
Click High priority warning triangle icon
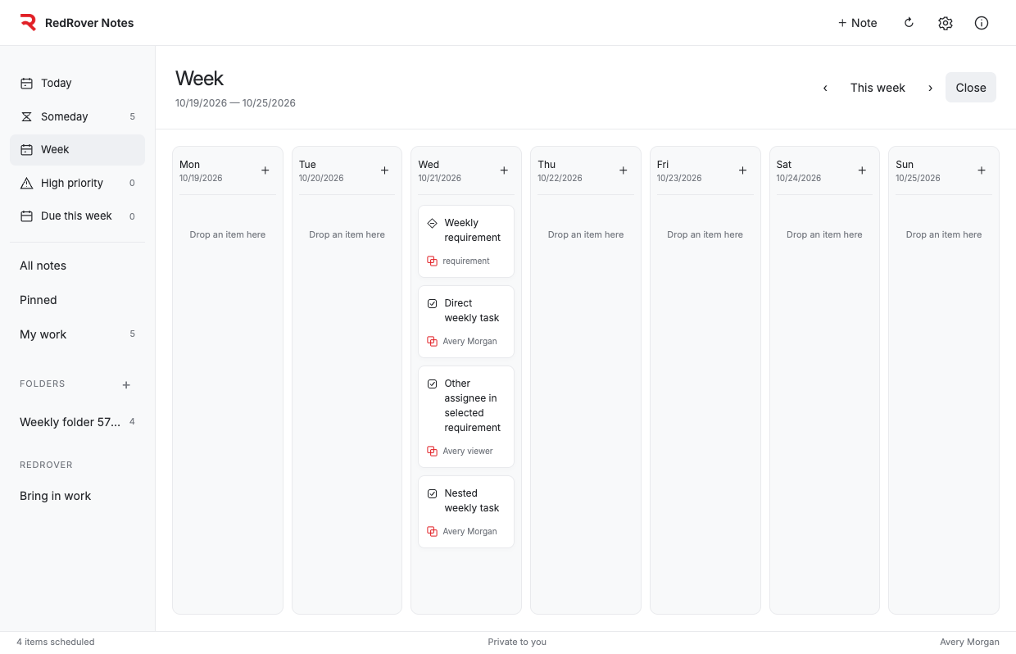tap(26, 183)
